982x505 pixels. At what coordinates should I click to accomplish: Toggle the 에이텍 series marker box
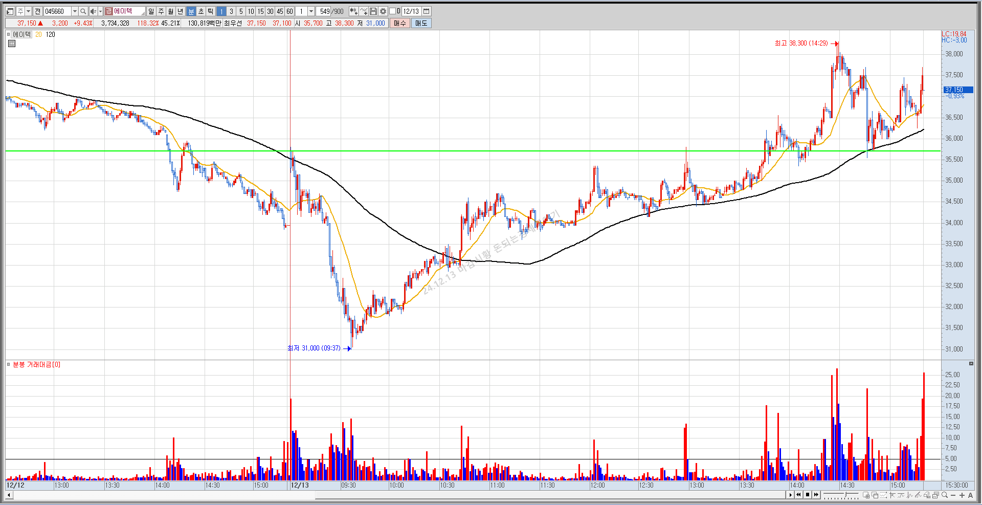click(x=8, y=34)
